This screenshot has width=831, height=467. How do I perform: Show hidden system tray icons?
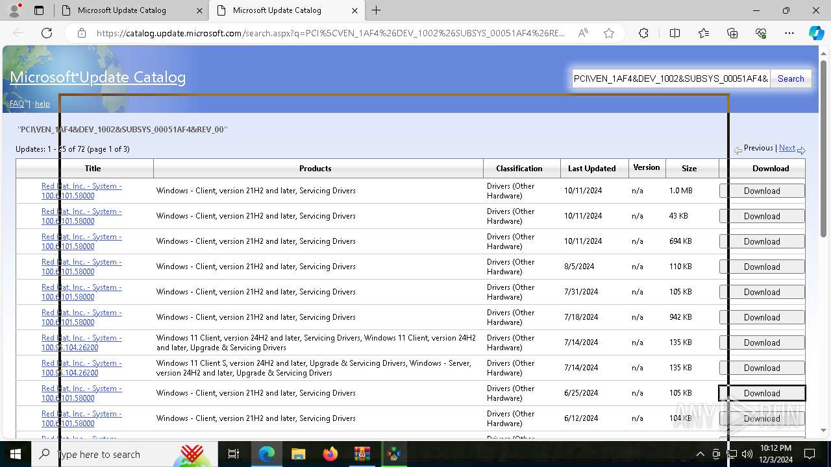(700, 454)
